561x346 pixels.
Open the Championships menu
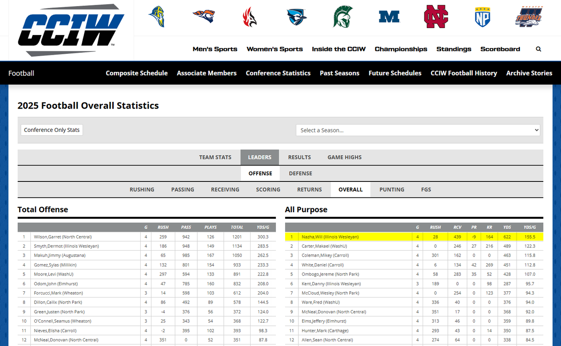pyautogui.click(x=401, y=49)
